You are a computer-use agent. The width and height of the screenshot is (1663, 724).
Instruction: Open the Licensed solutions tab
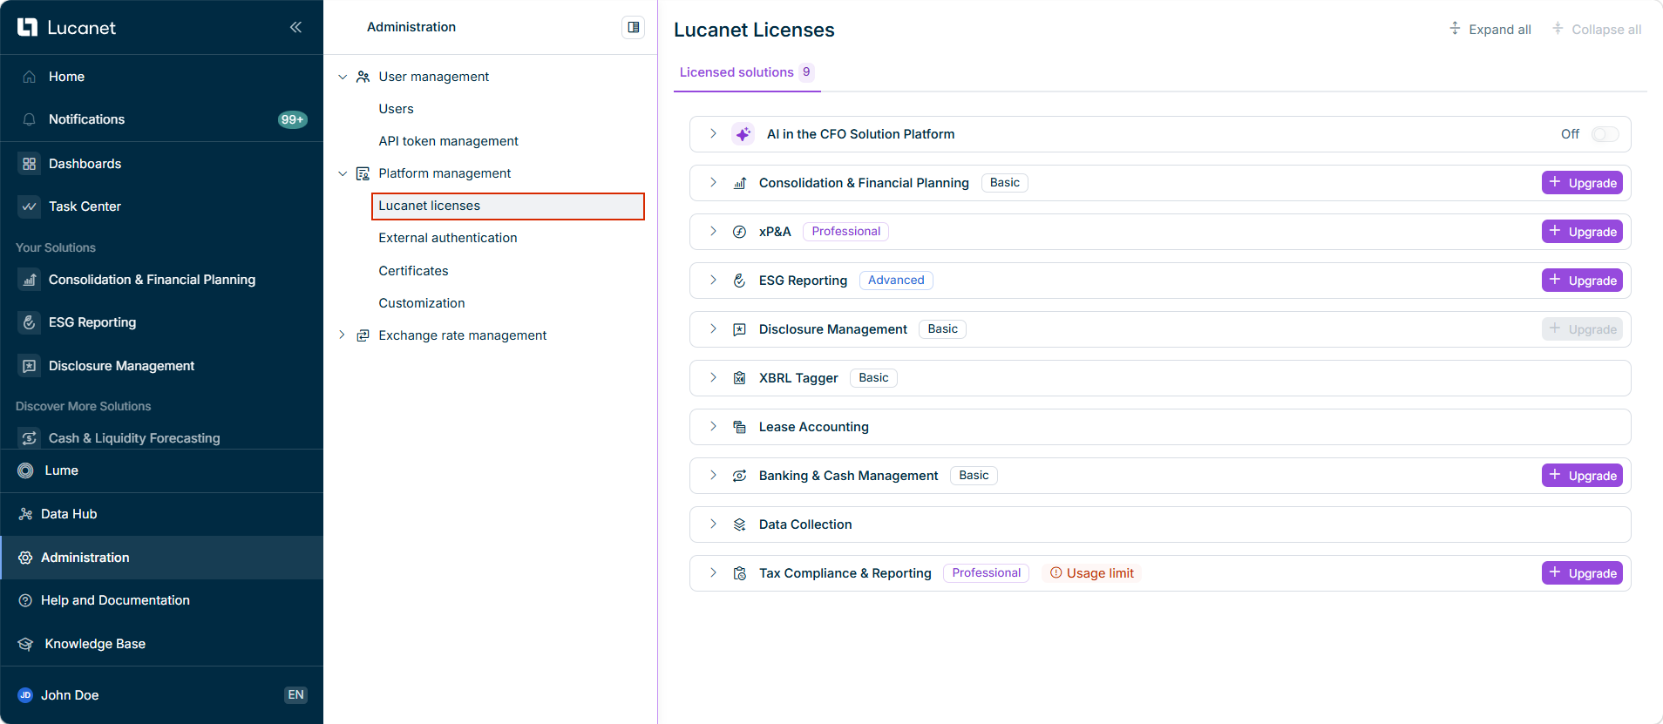click(x=747, y=72)
